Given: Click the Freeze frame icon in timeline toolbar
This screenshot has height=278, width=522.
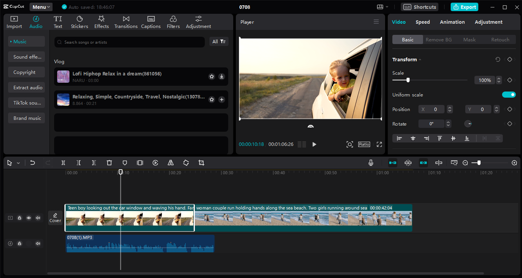Looking at the screenshot, I should (140, 163).
